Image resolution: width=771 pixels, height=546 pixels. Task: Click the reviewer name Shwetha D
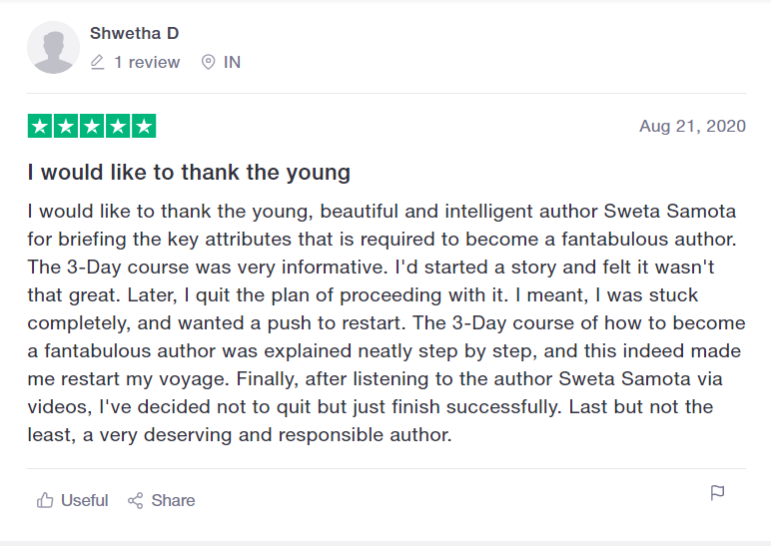(134, 34)
